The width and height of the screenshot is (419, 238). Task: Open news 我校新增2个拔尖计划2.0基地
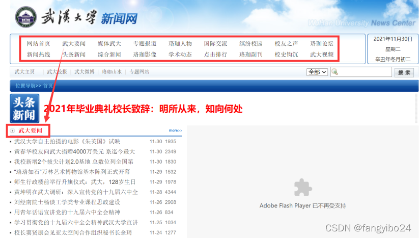[74, 162]
